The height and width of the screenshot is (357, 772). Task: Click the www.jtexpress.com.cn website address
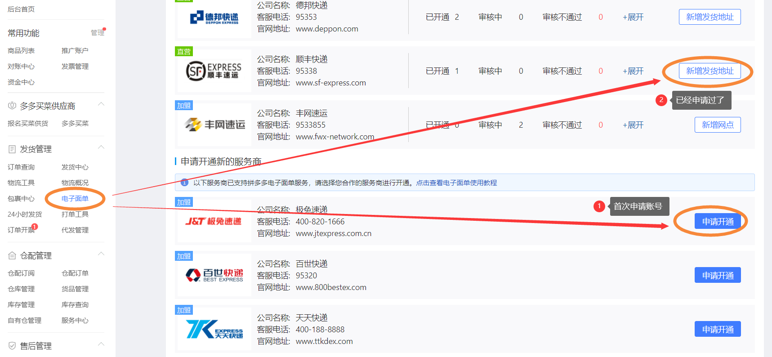coord(334,233)
